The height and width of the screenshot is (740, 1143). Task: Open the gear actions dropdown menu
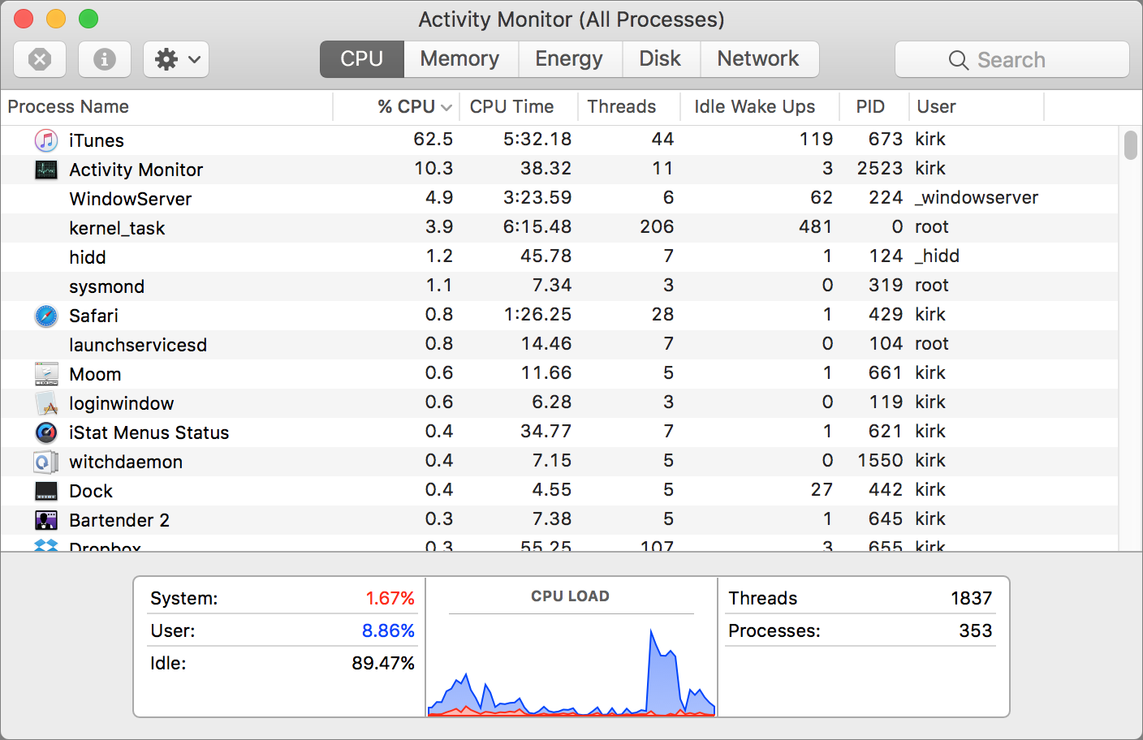176,59
